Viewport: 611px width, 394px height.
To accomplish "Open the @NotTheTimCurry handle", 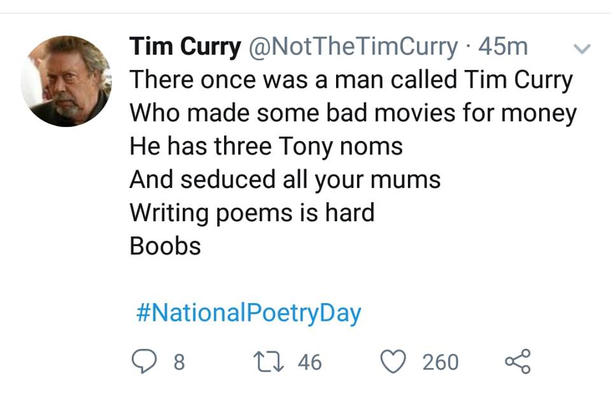I will 355,46.
